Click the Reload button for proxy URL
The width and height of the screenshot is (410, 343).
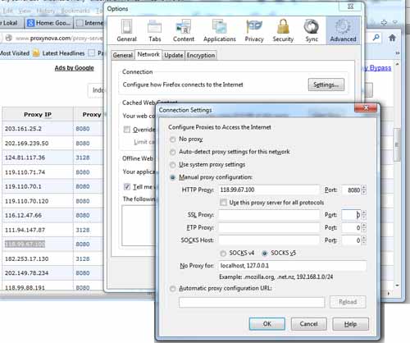(348, 302)
